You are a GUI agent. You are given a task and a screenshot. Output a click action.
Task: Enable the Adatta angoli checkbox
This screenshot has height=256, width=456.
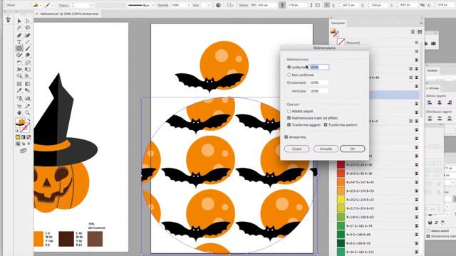pos(289,111)
